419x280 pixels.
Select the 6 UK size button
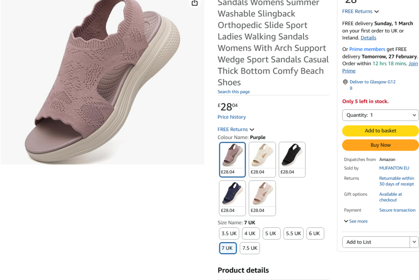tap(314, 234)
